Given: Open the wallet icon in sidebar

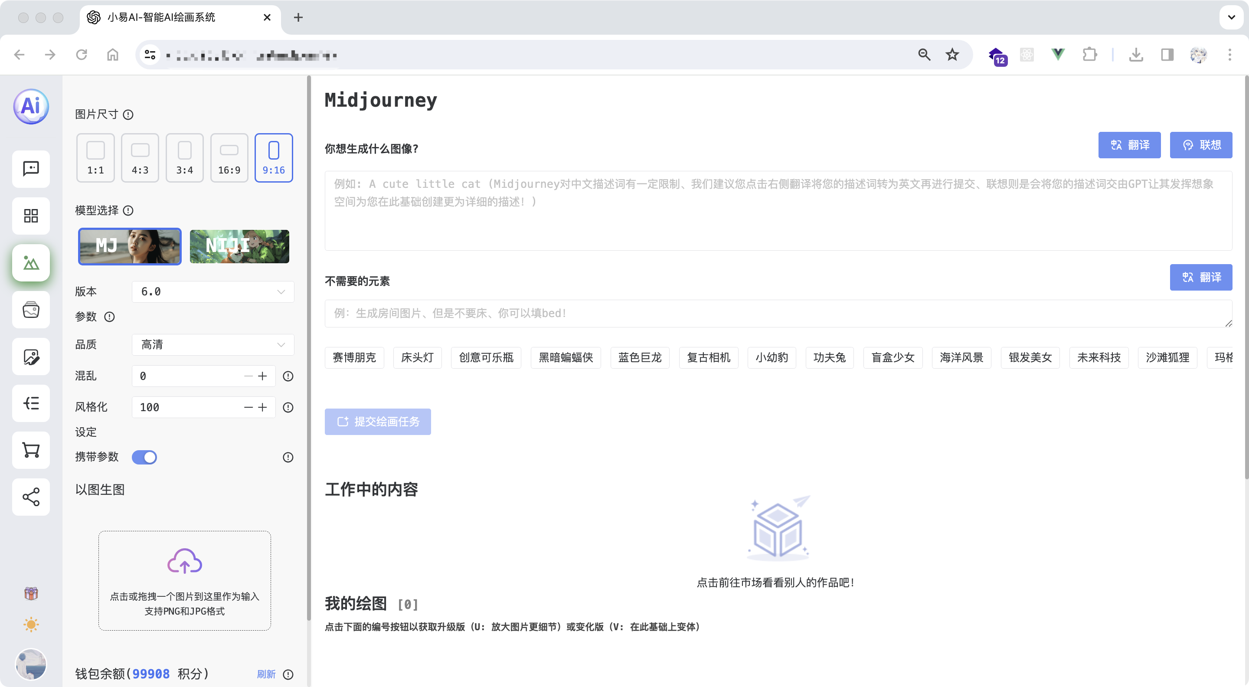Looking at the screenshot, I should click(x=31, y=310).
